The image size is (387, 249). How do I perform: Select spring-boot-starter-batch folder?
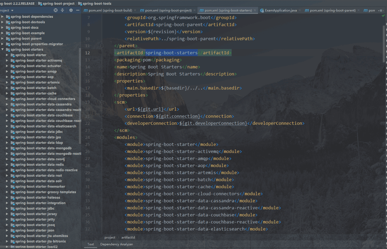(x=36, y=88)
